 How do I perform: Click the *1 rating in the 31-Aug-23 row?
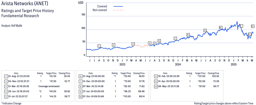(115, 76)
